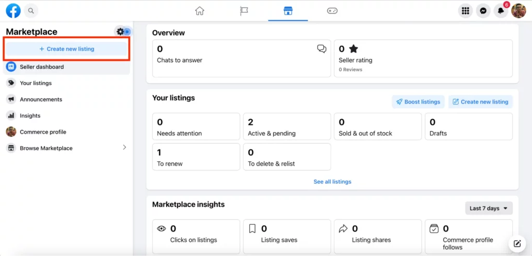Click the eye icon for clicks
This screenshot has height=256, width=532.
[x=162, y=229]
